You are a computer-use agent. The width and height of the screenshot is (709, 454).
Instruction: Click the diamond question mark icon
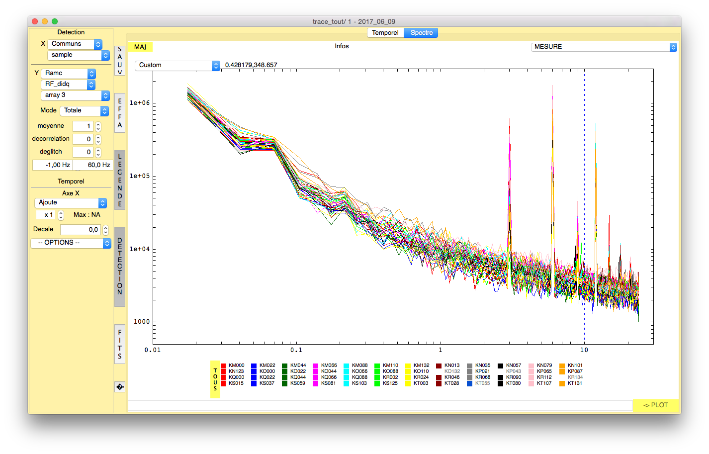coord(120,387)
